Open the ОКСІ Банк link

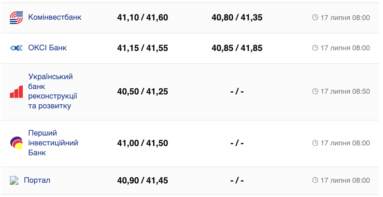[x=47, y=48]
